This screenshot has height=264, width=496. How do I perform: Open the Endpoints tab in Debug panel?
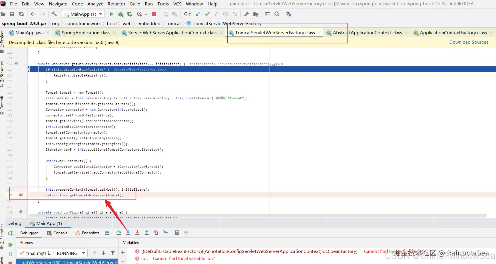[x=87, y=233]
